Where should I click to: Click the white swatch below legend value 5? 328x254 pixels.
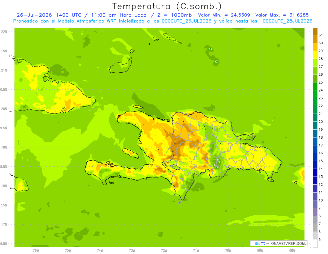pyautogui.click(x=315, y=244)
